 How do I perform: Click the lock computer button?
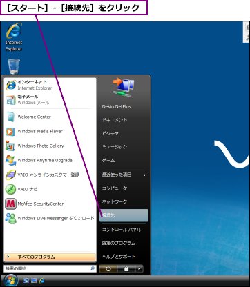pyautogui.click(x=126, y=269)
